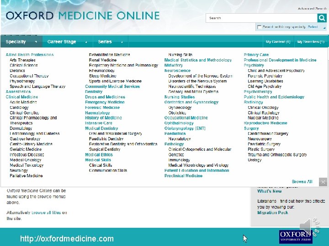Open the Specialty dropdown menu
The height and width of the screenshot is (246, 329).
tap(21, 41)
